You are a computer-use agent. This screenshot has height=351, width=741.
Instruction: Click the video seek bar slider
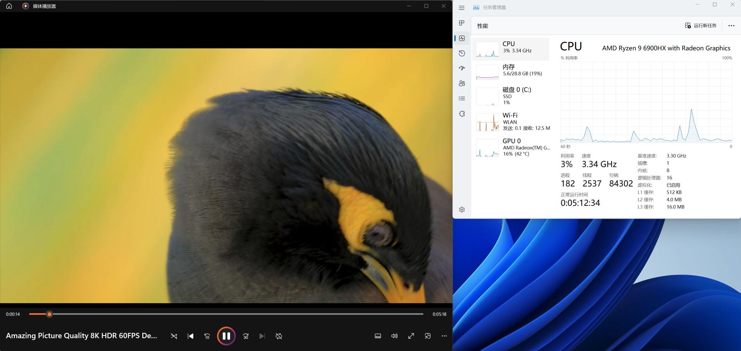(x=49, y=314)
